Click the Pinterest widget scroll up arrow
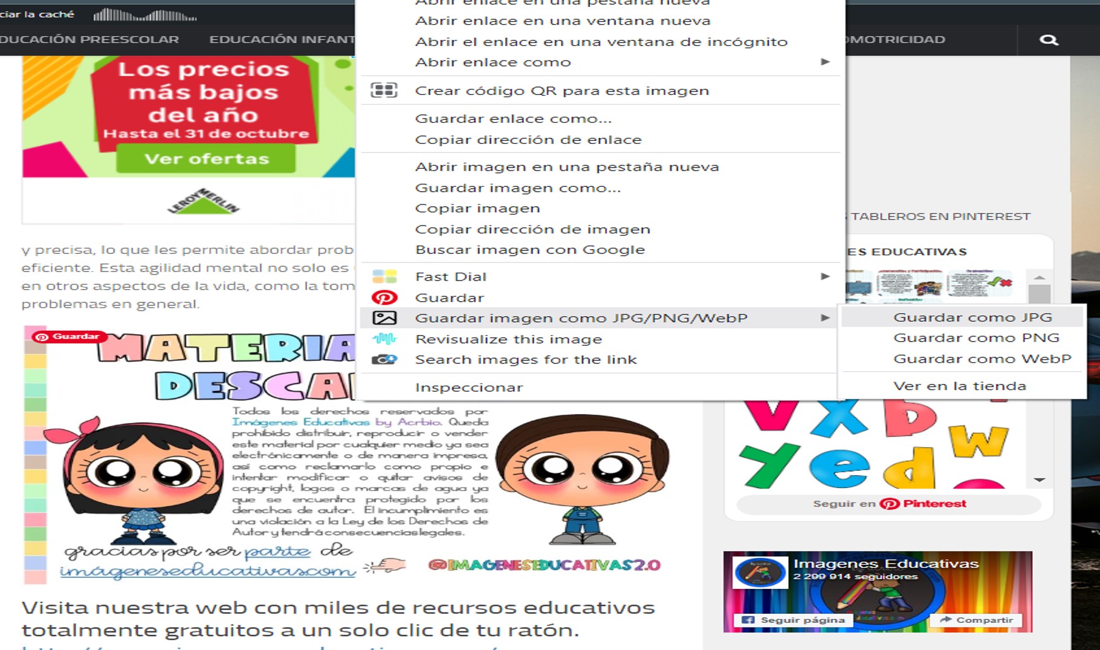The height and width of the screenshot is (650, 1100). pos(1040,277)
